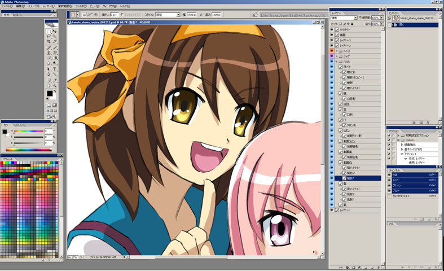The width and height of the screenshot is (444, 271).
Task: Collapse the アクション1 action triangle
Action: click(x=402, y=154)
